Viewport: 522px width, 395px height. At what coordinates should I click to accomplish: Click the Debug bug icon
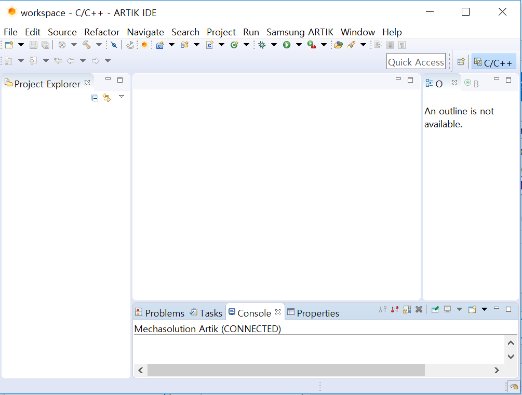(x=262, y=45)
